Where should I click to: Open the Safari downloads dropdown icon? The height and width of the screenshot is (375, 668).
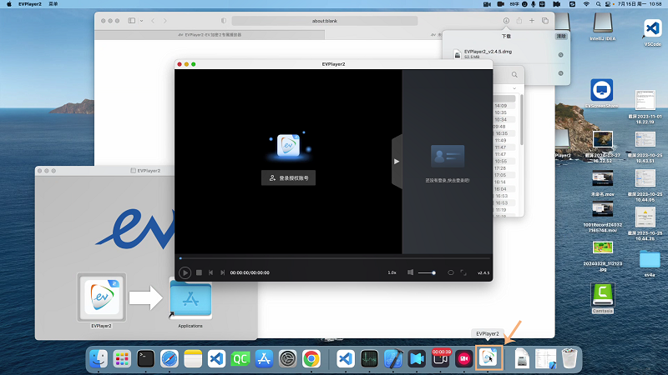[506, 20]
